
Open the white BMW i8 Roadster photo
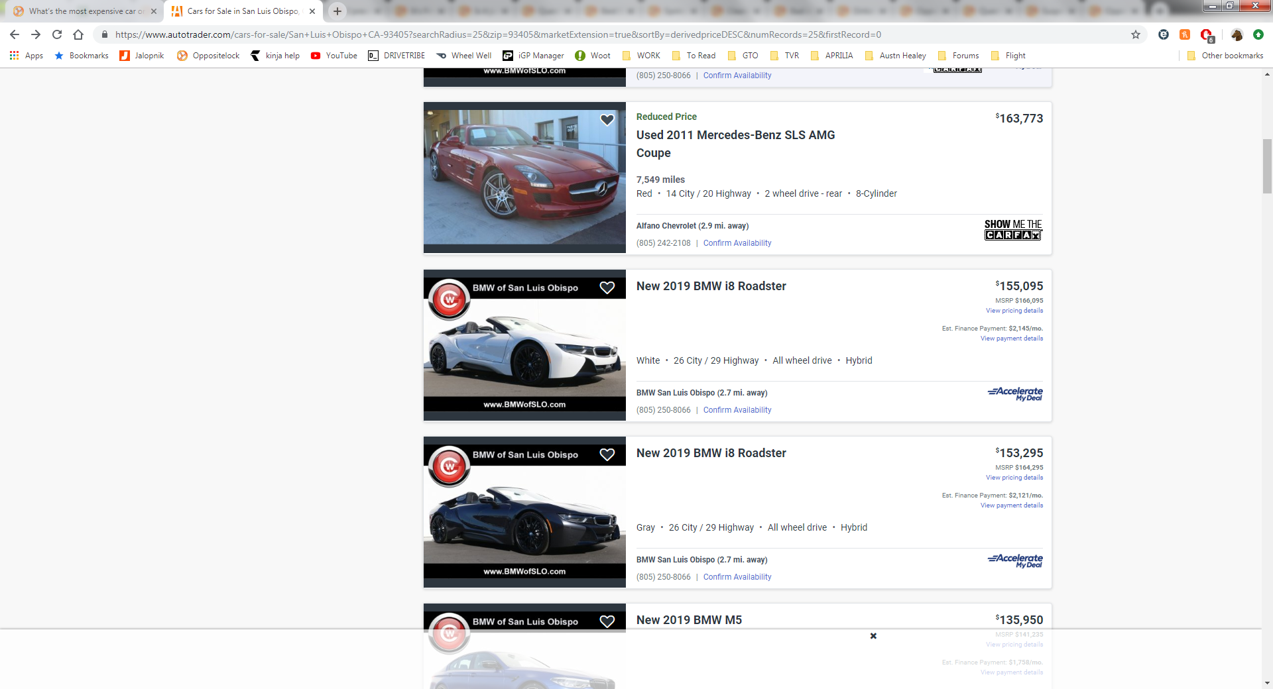(524, 345)
